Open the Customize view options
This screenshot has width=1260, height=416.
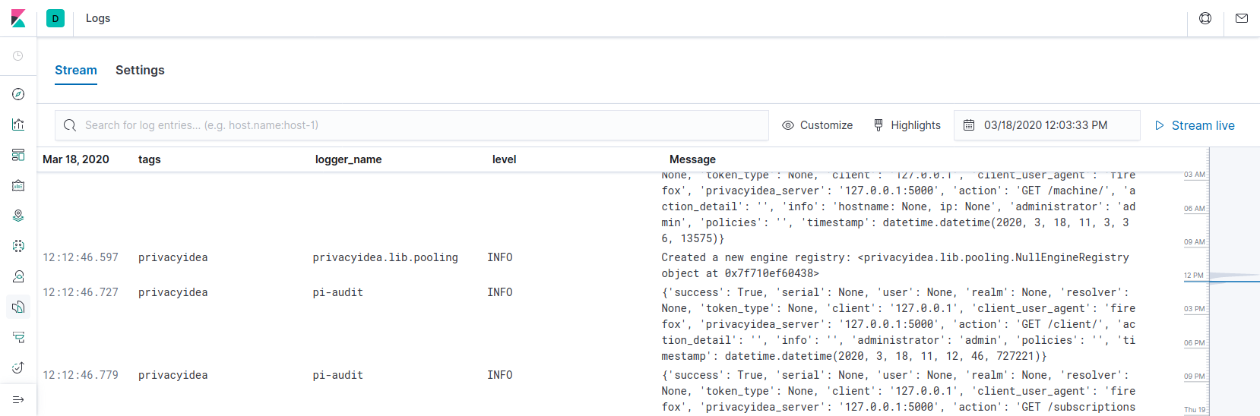tap(818, 125)
